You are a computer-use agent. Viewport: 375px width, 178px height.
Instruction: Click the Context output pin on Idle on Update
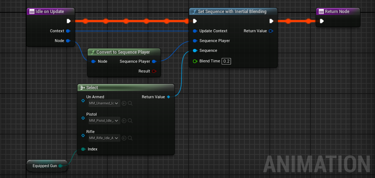tap(68, 31)
